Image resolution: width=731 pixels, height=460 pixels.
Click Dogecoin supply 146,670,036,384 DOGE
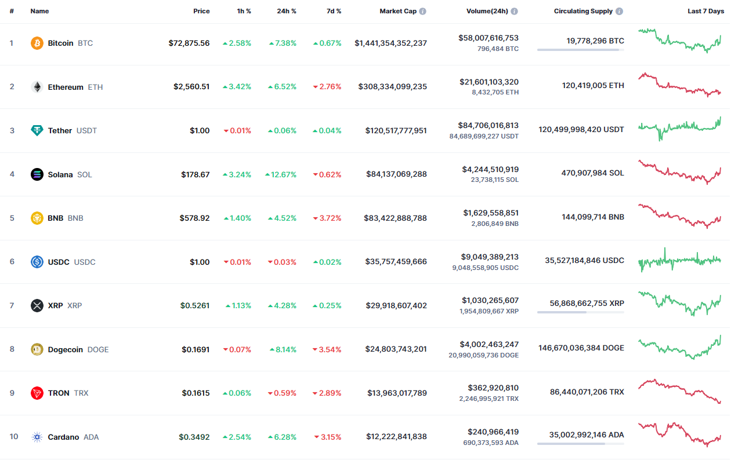[x=581, y=348]
